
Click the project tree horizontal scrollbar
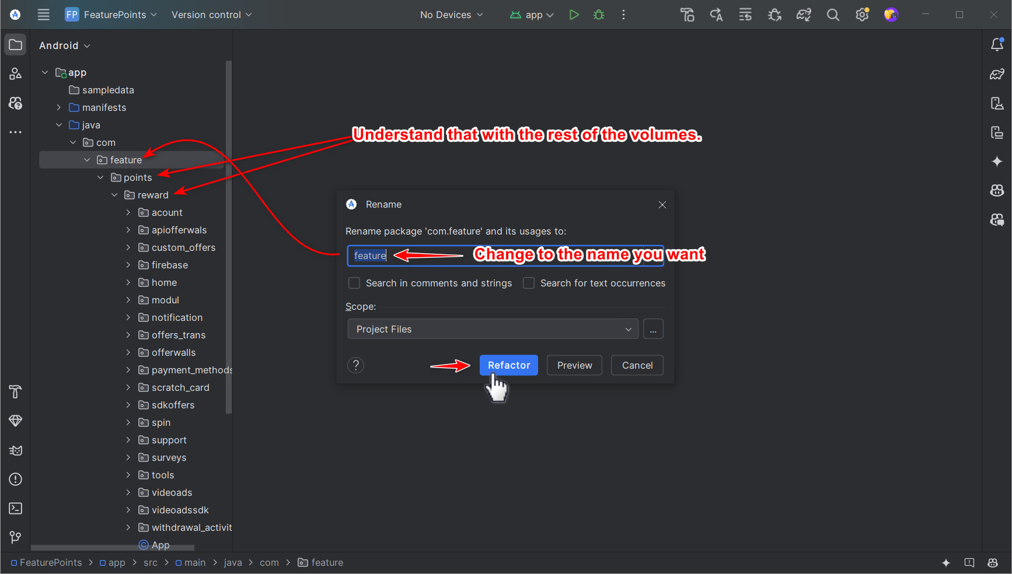click(x=112, y=548)
